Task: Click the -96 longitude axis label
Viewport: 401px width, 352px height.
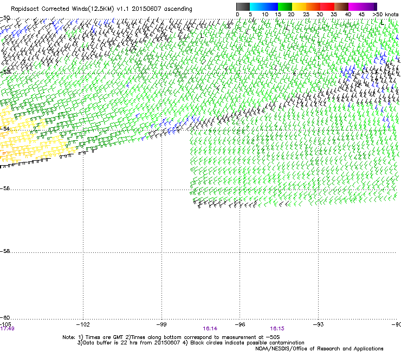Action: coord(240,324)
